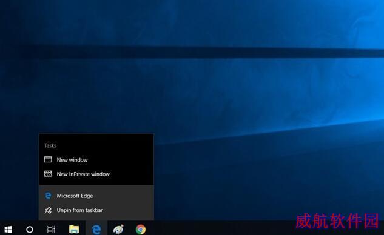Open the Paint palette taskbar icon
384x235 pixels.
point(118,230)
